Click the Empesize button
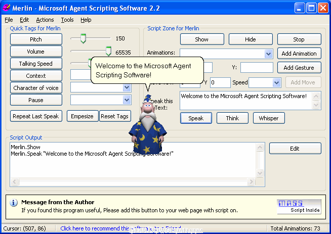The image size is (331, 234). [82, 116]
